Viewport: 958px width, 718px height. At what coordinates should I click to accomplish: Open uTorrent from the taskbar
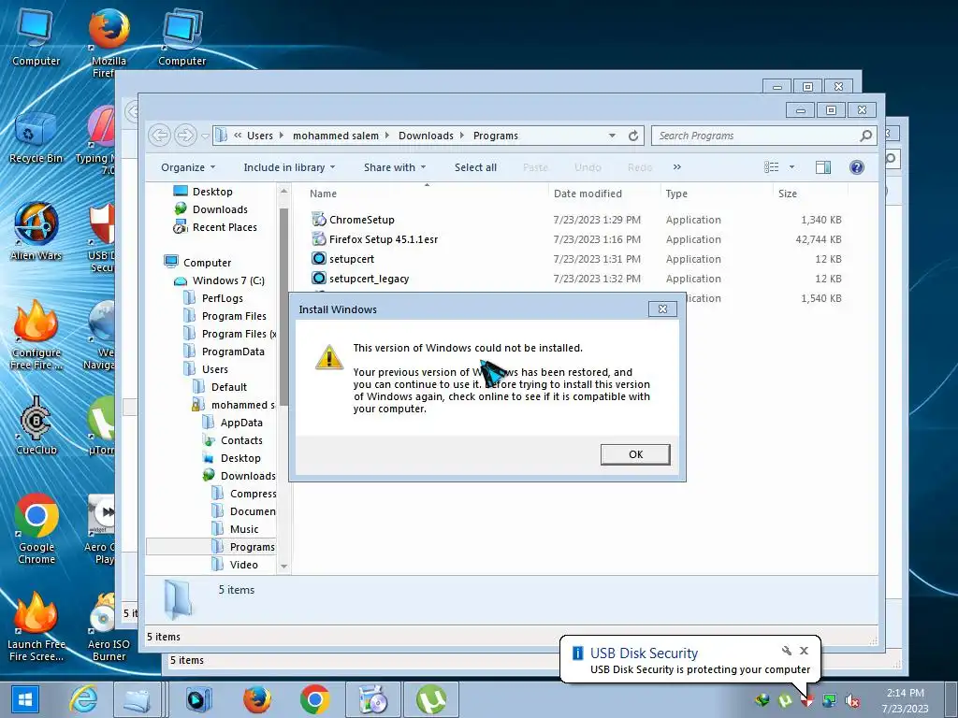click(x=430, y=699)
